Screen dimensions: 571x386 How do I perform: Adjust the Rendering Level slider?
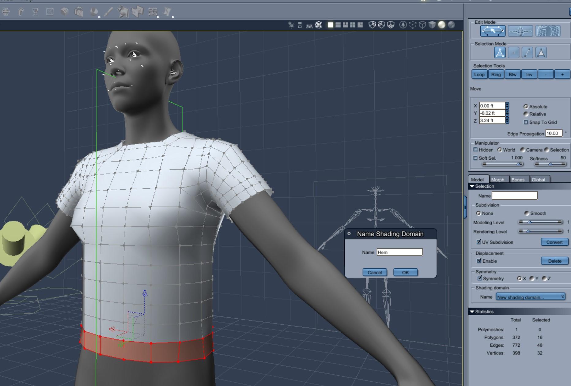click(x=541, y=231)
